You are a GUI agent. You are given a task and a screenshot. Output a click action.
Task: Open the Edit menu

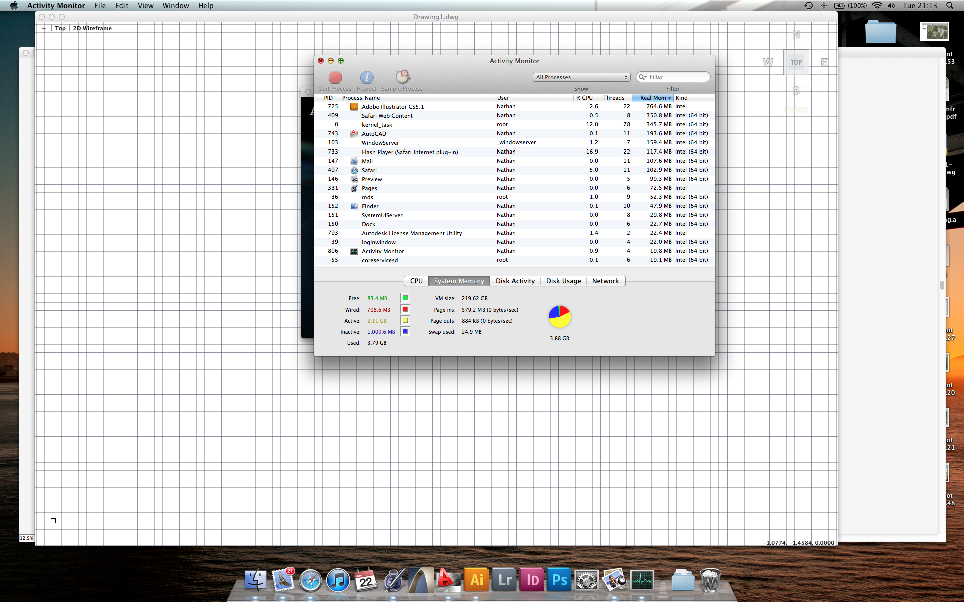click(122, 6)
